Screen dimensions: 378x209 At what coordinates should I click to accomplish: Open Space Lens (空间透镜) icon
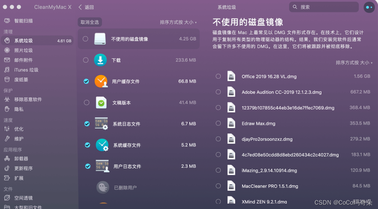7,198
